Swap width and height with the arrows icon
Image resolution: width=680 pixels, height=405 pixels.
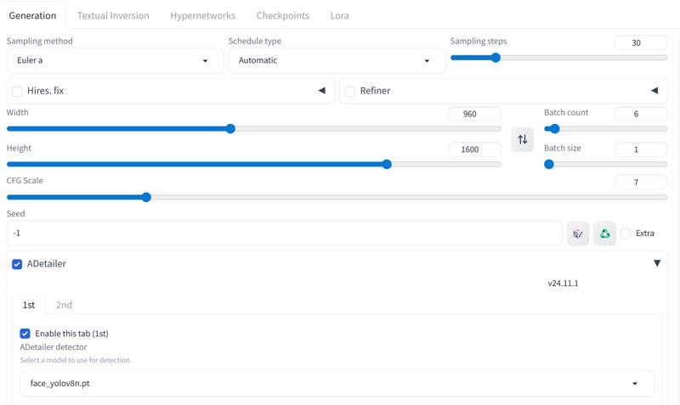523,139
